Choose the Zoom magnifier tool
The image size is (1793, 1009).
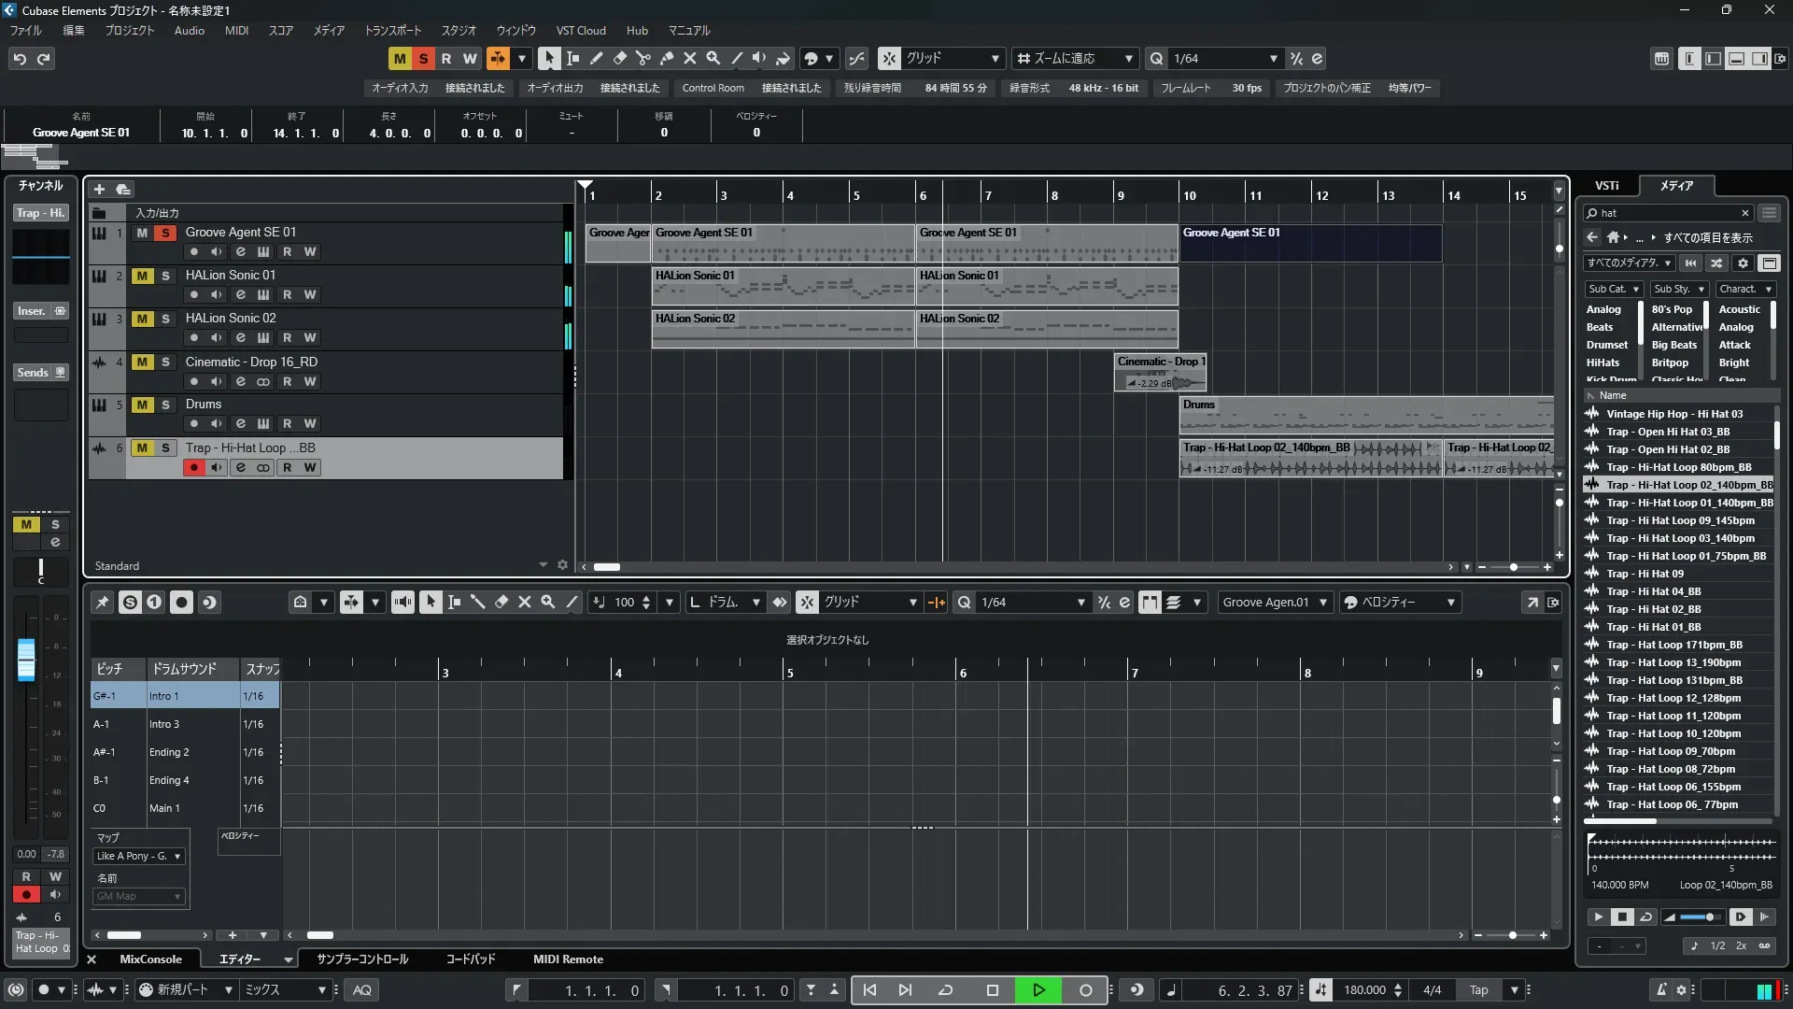coord(713,59)
